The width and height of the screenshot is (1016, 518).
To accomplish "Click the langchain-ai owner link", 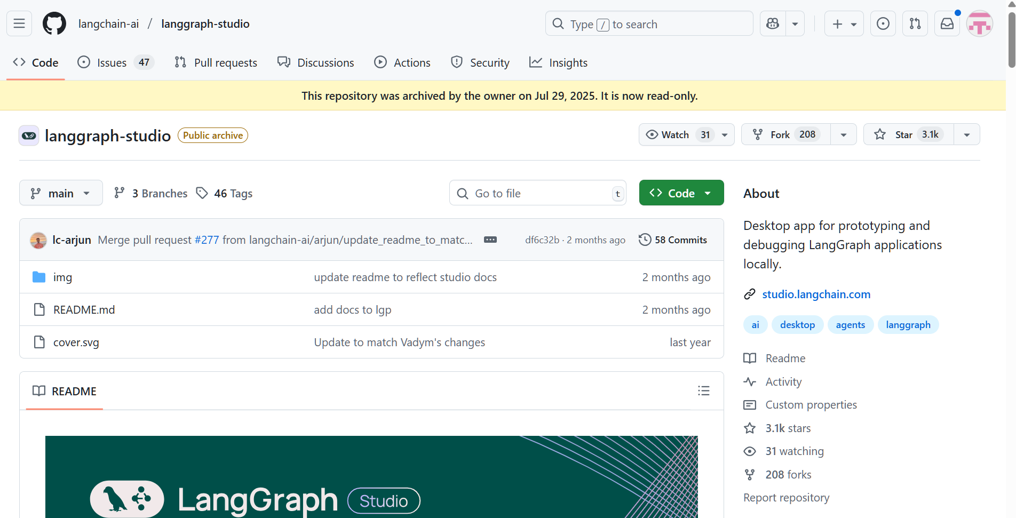I will click(x=108, y=23).
